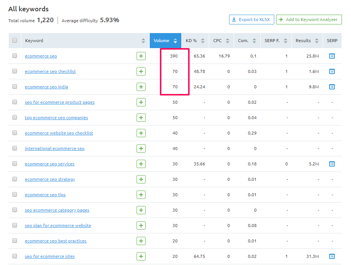Add 'seo ecommerce category pages' plus icon
This screenshot has height=265, width=351.
(x=141, y=210)
